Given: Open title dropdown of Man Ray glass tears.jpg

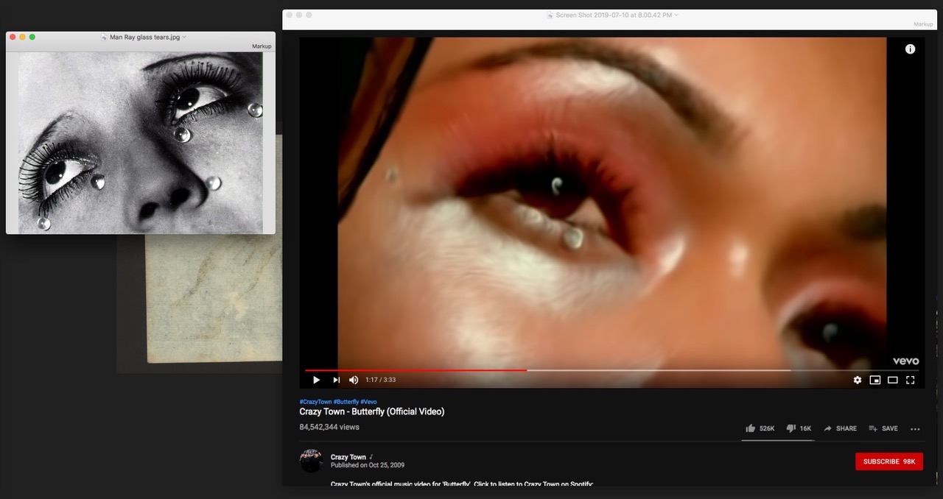Looking at the screenshot, I should point(184,37).
